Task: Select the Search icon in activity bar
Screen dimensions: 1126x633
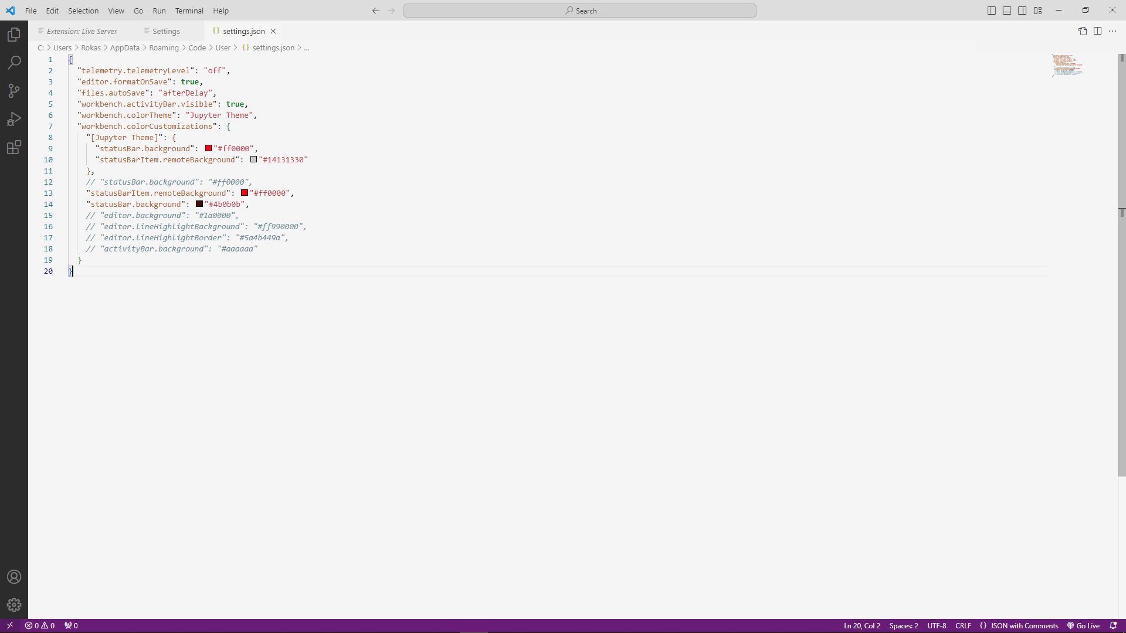Action: [x=13, y=63]
